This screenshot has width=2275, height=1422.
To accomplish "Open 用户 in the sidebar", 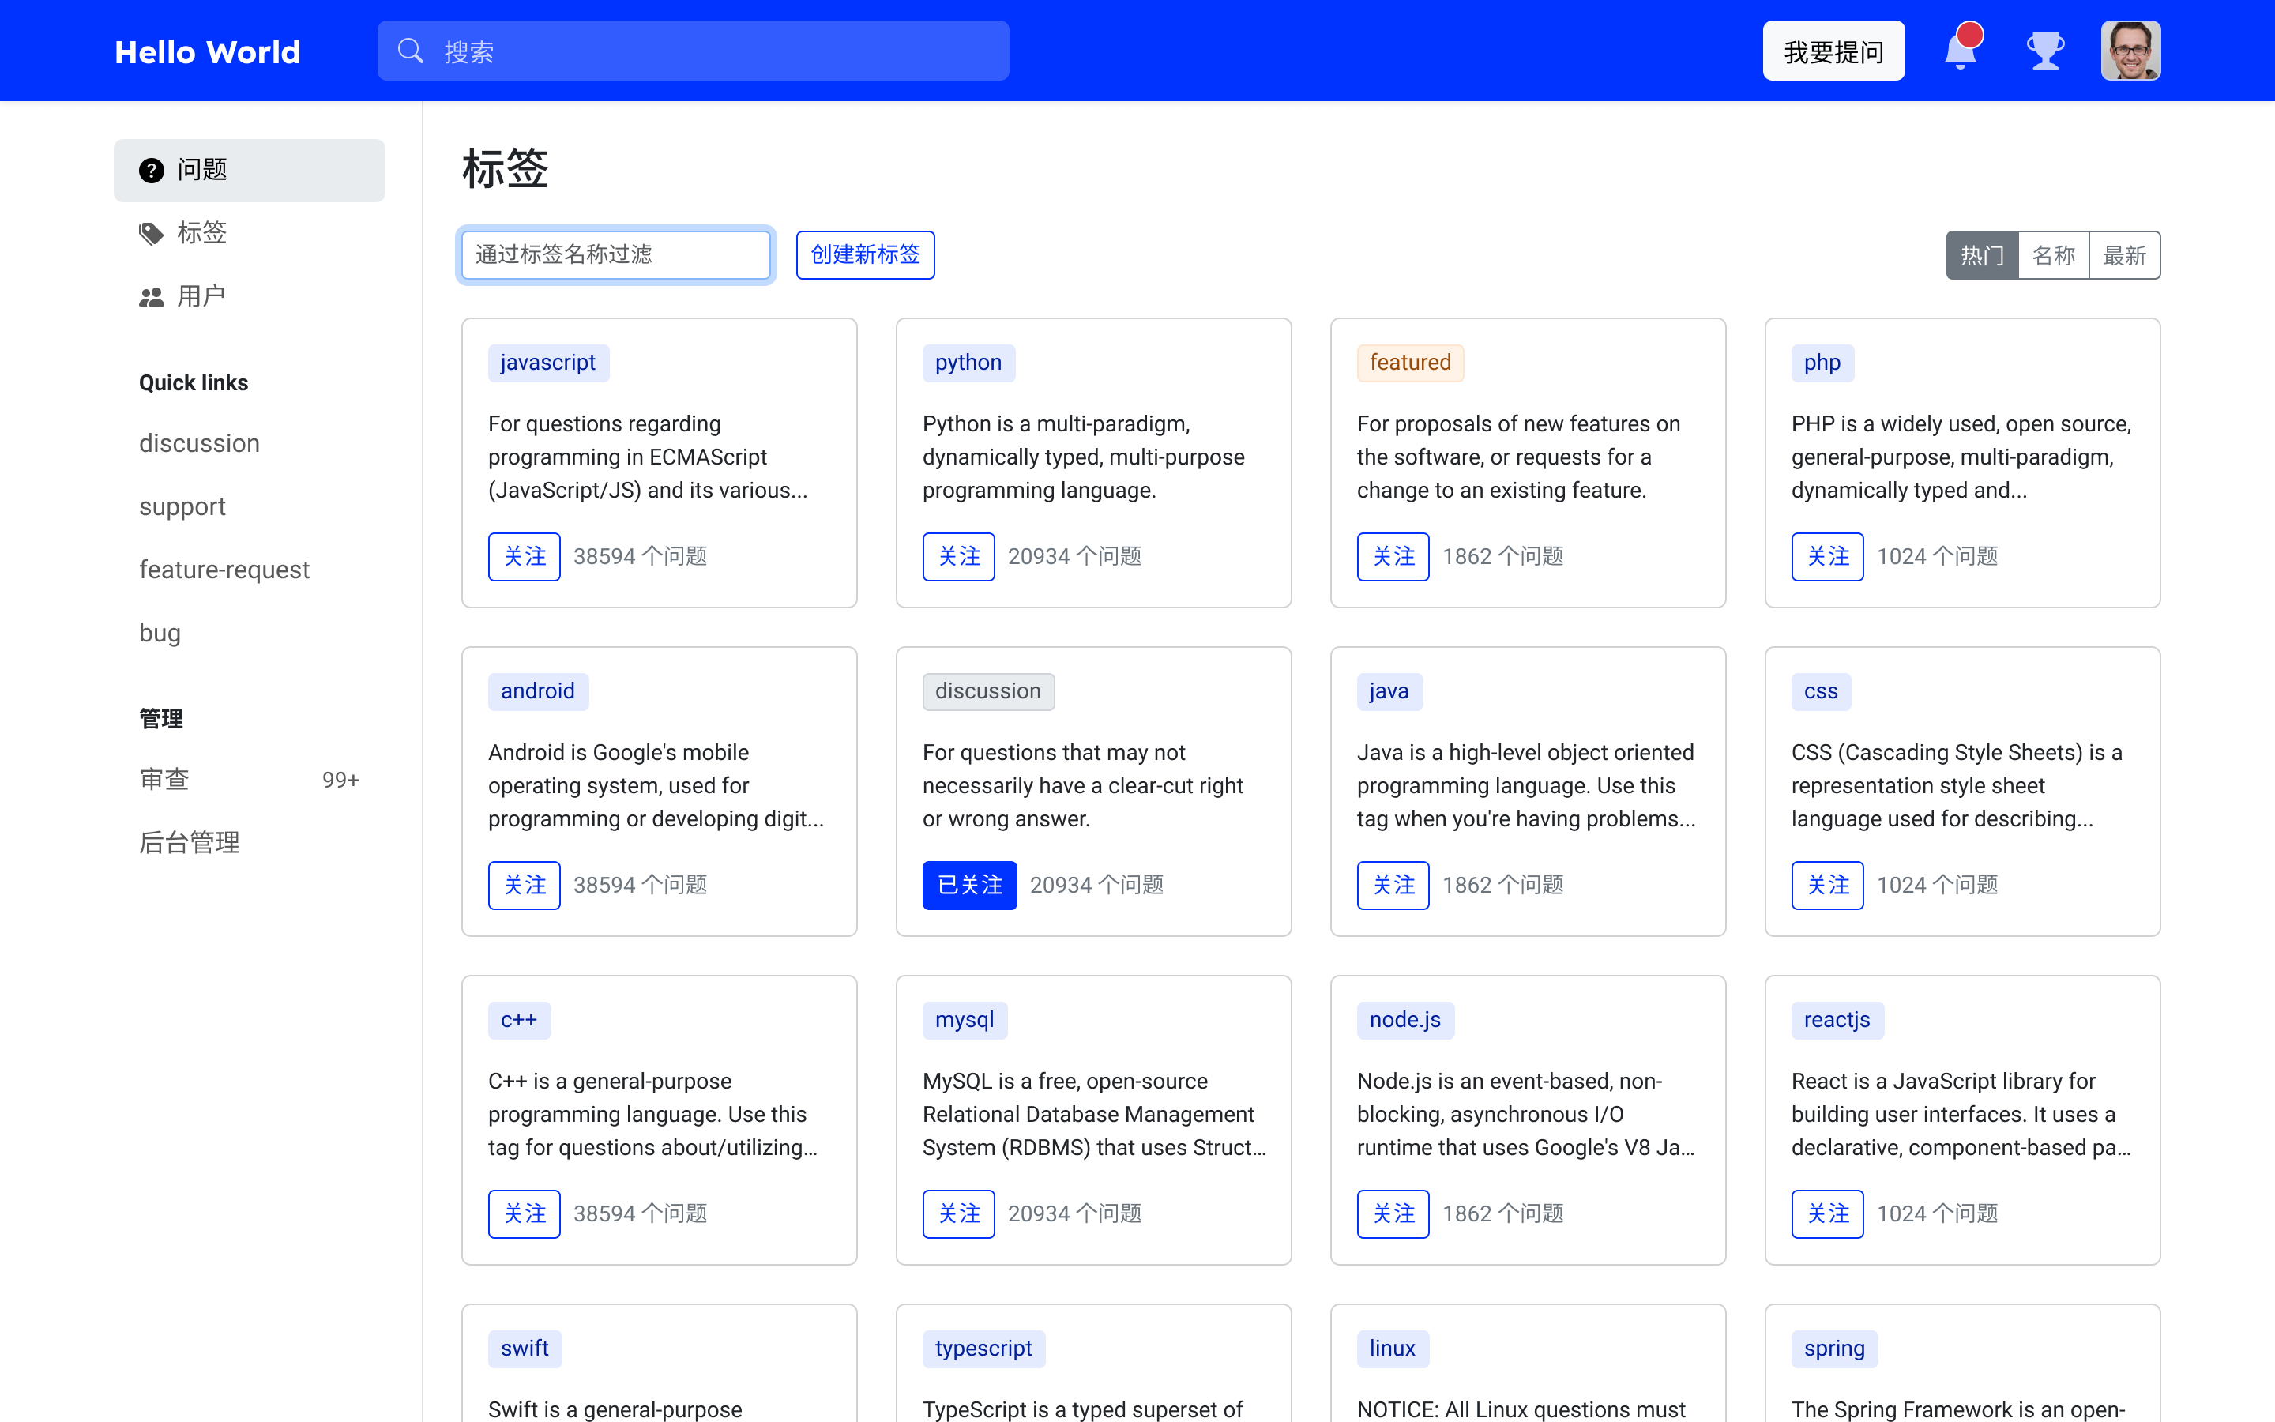I will (249, 297).
